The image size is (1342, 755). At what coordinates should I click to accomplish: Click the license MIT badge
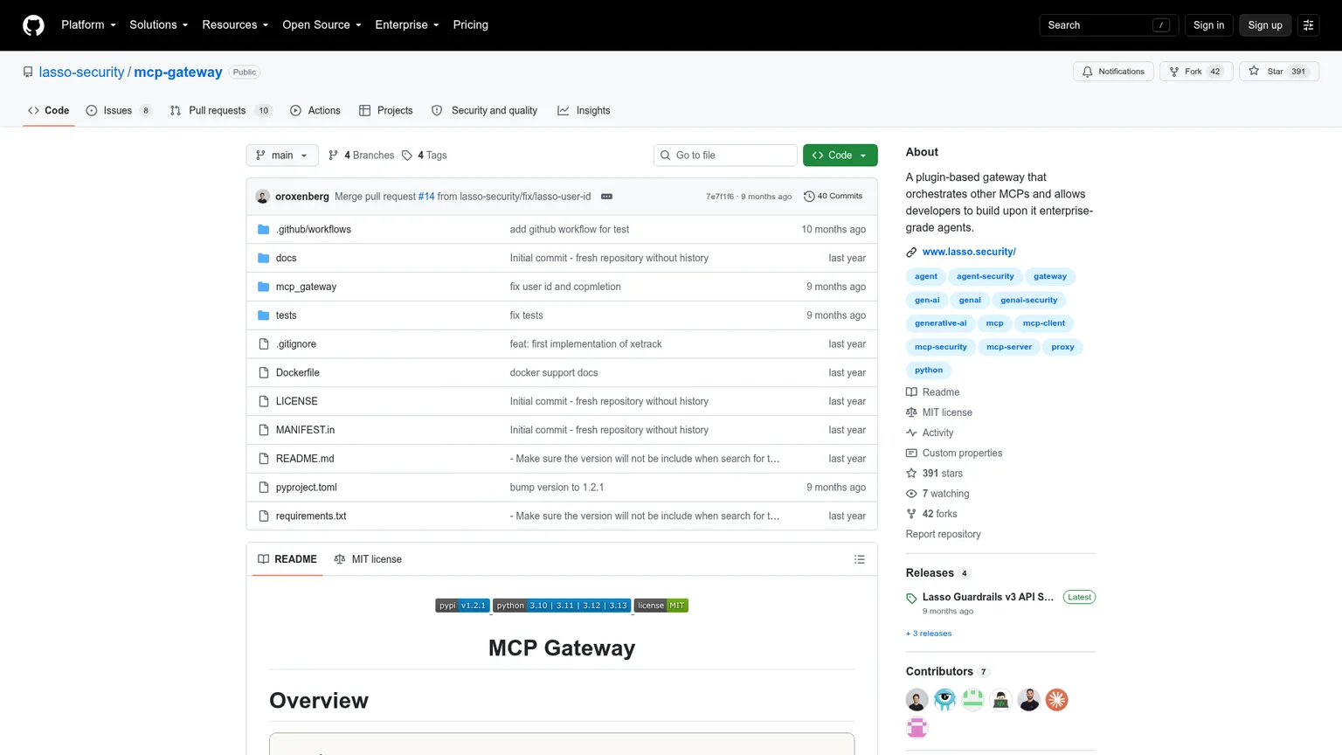[x=661, y=606]
